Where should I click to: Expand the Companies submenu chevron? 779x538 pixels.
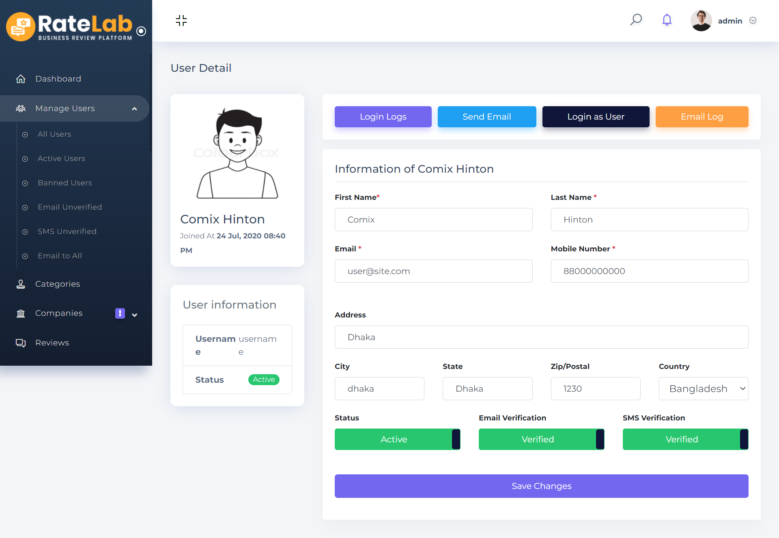[x=135, y=315]
